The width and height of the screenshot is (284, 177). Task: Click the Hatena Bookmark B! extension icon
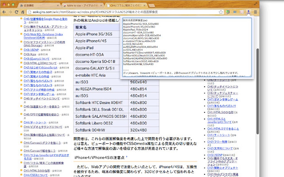(x=235, y=12)
